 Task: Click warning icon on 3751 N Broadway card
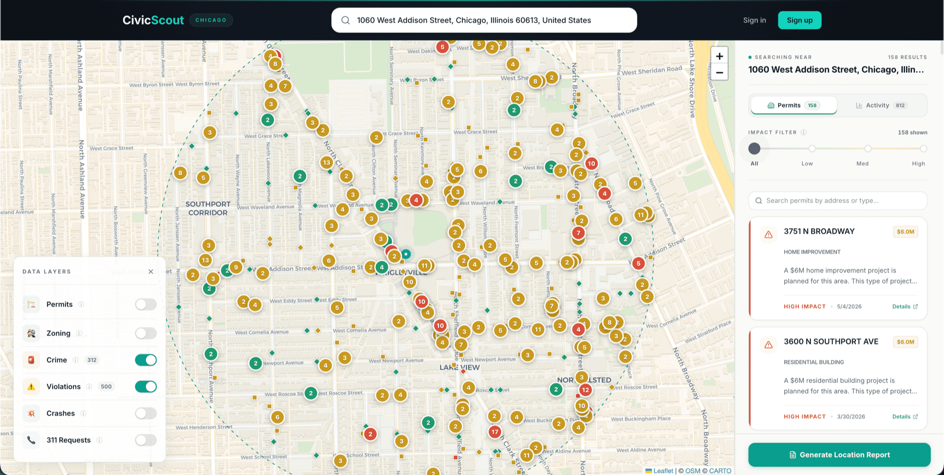point(768,235)
